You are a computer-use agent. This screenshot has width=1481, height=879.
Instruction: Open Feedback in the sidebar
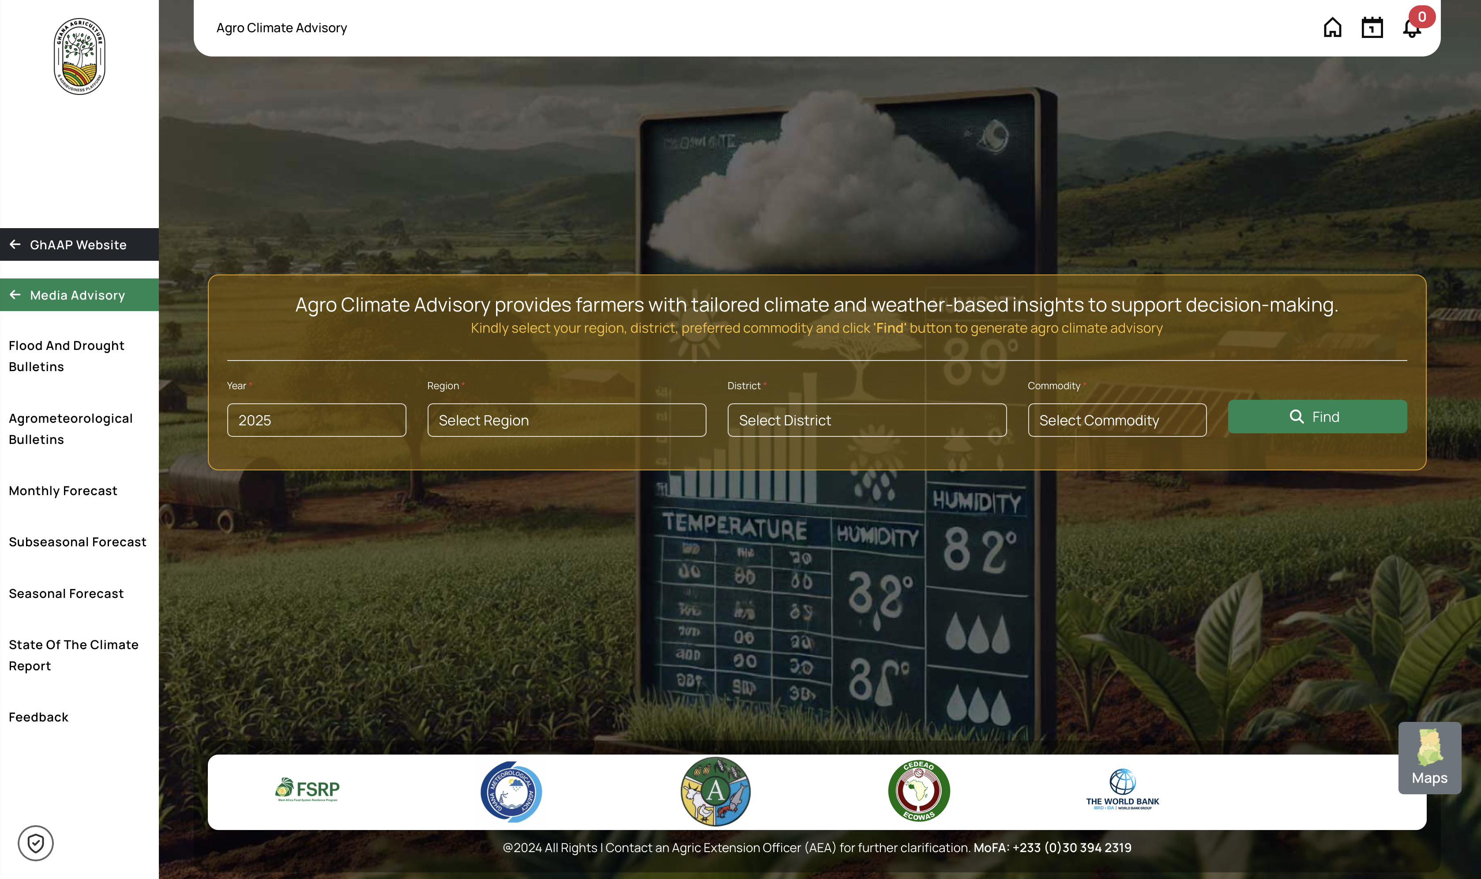pyautogui.click(x=38, y=717)
